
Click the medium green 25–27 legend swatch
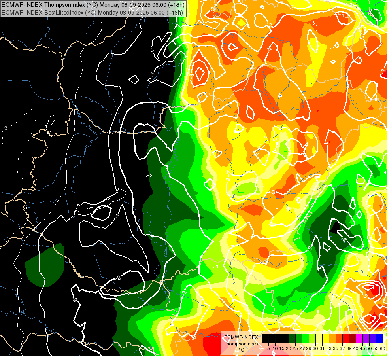coord(299,338)
